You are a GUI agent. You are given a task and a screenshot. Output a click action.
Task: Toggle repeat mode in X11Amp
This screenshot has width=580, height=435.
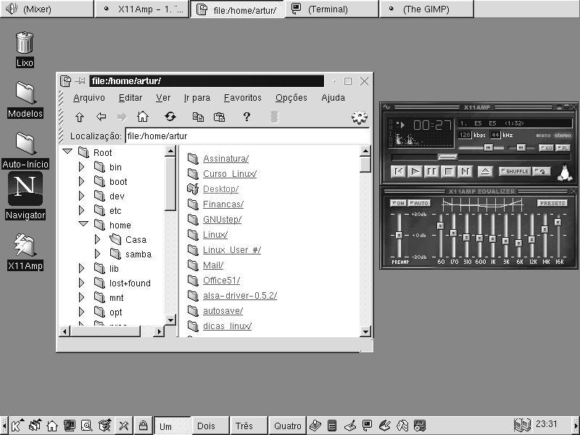(542, 171)
